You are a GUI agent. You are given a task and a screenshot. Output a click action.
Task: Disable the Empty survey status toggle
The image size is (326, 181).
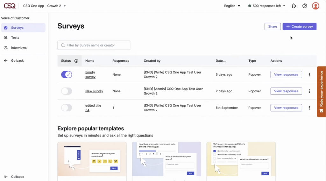tap(67, 75)
